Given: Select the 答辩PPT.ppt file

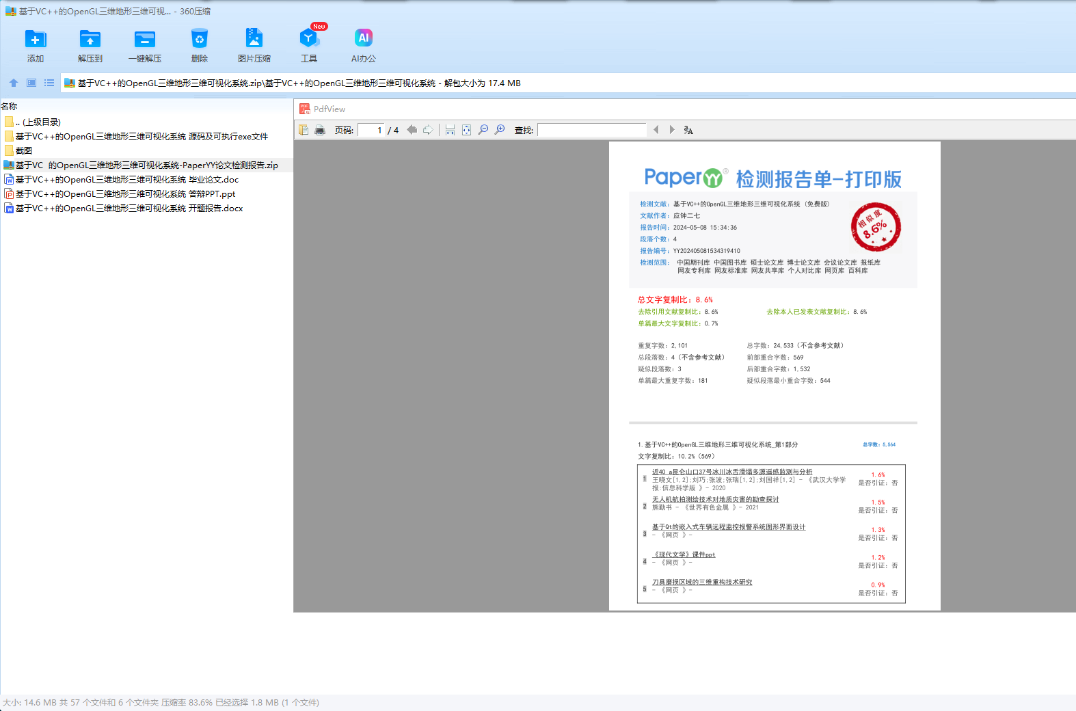Looking at the screenshot, I should (x=120, y=193).
